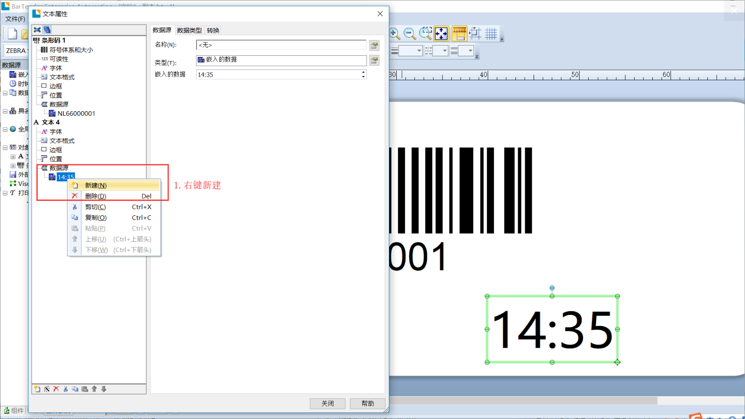Viewport: 745px width, 419px height.
Task: Click the new data source icon in bottom toolbar
Action: pos(37,389)
